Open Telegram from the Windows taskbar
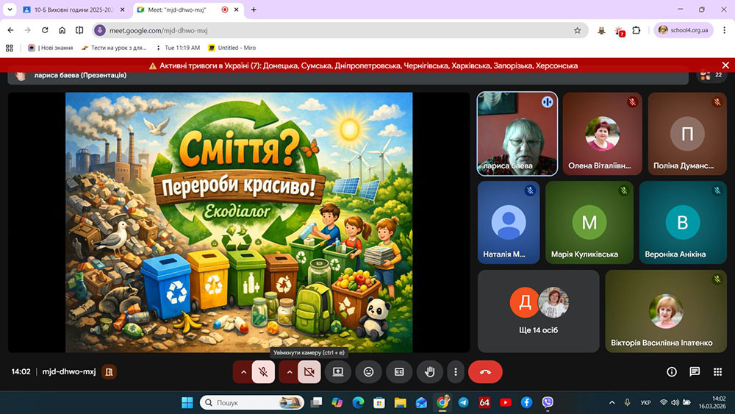This screenshot has height=414, width=735. (463, 402)
